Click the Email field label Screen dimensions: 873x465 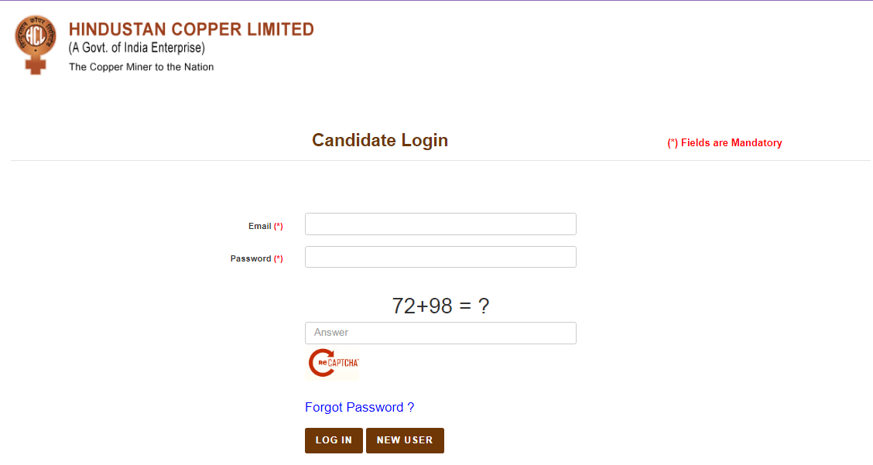tap(259, 227)
